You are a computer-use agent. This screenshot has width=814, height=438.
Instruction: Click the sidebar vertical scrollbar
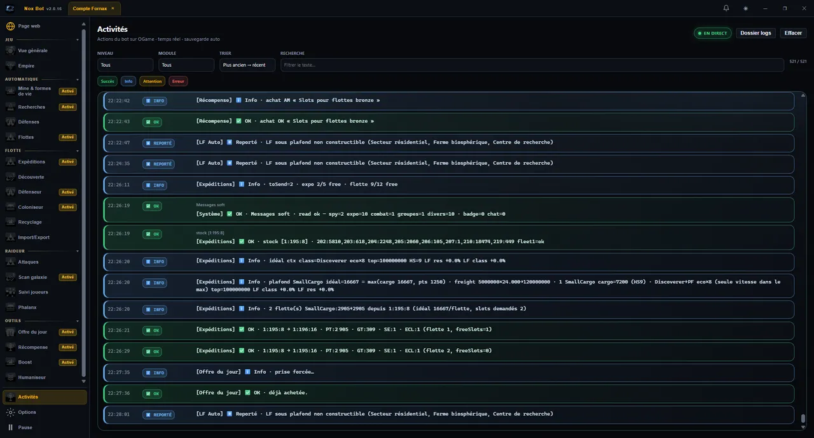tap(83, 202)
